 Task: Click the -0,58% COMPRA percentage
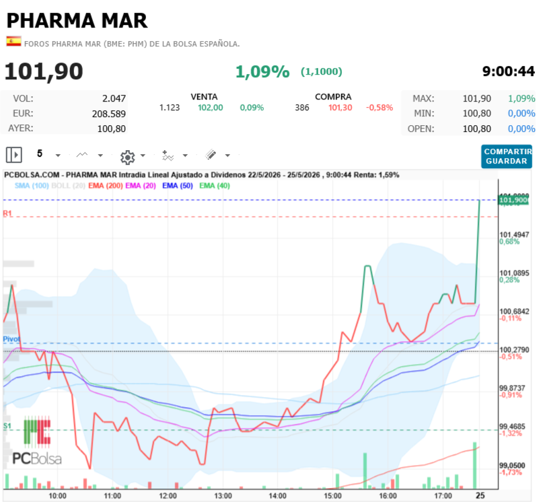coord(380,108)
